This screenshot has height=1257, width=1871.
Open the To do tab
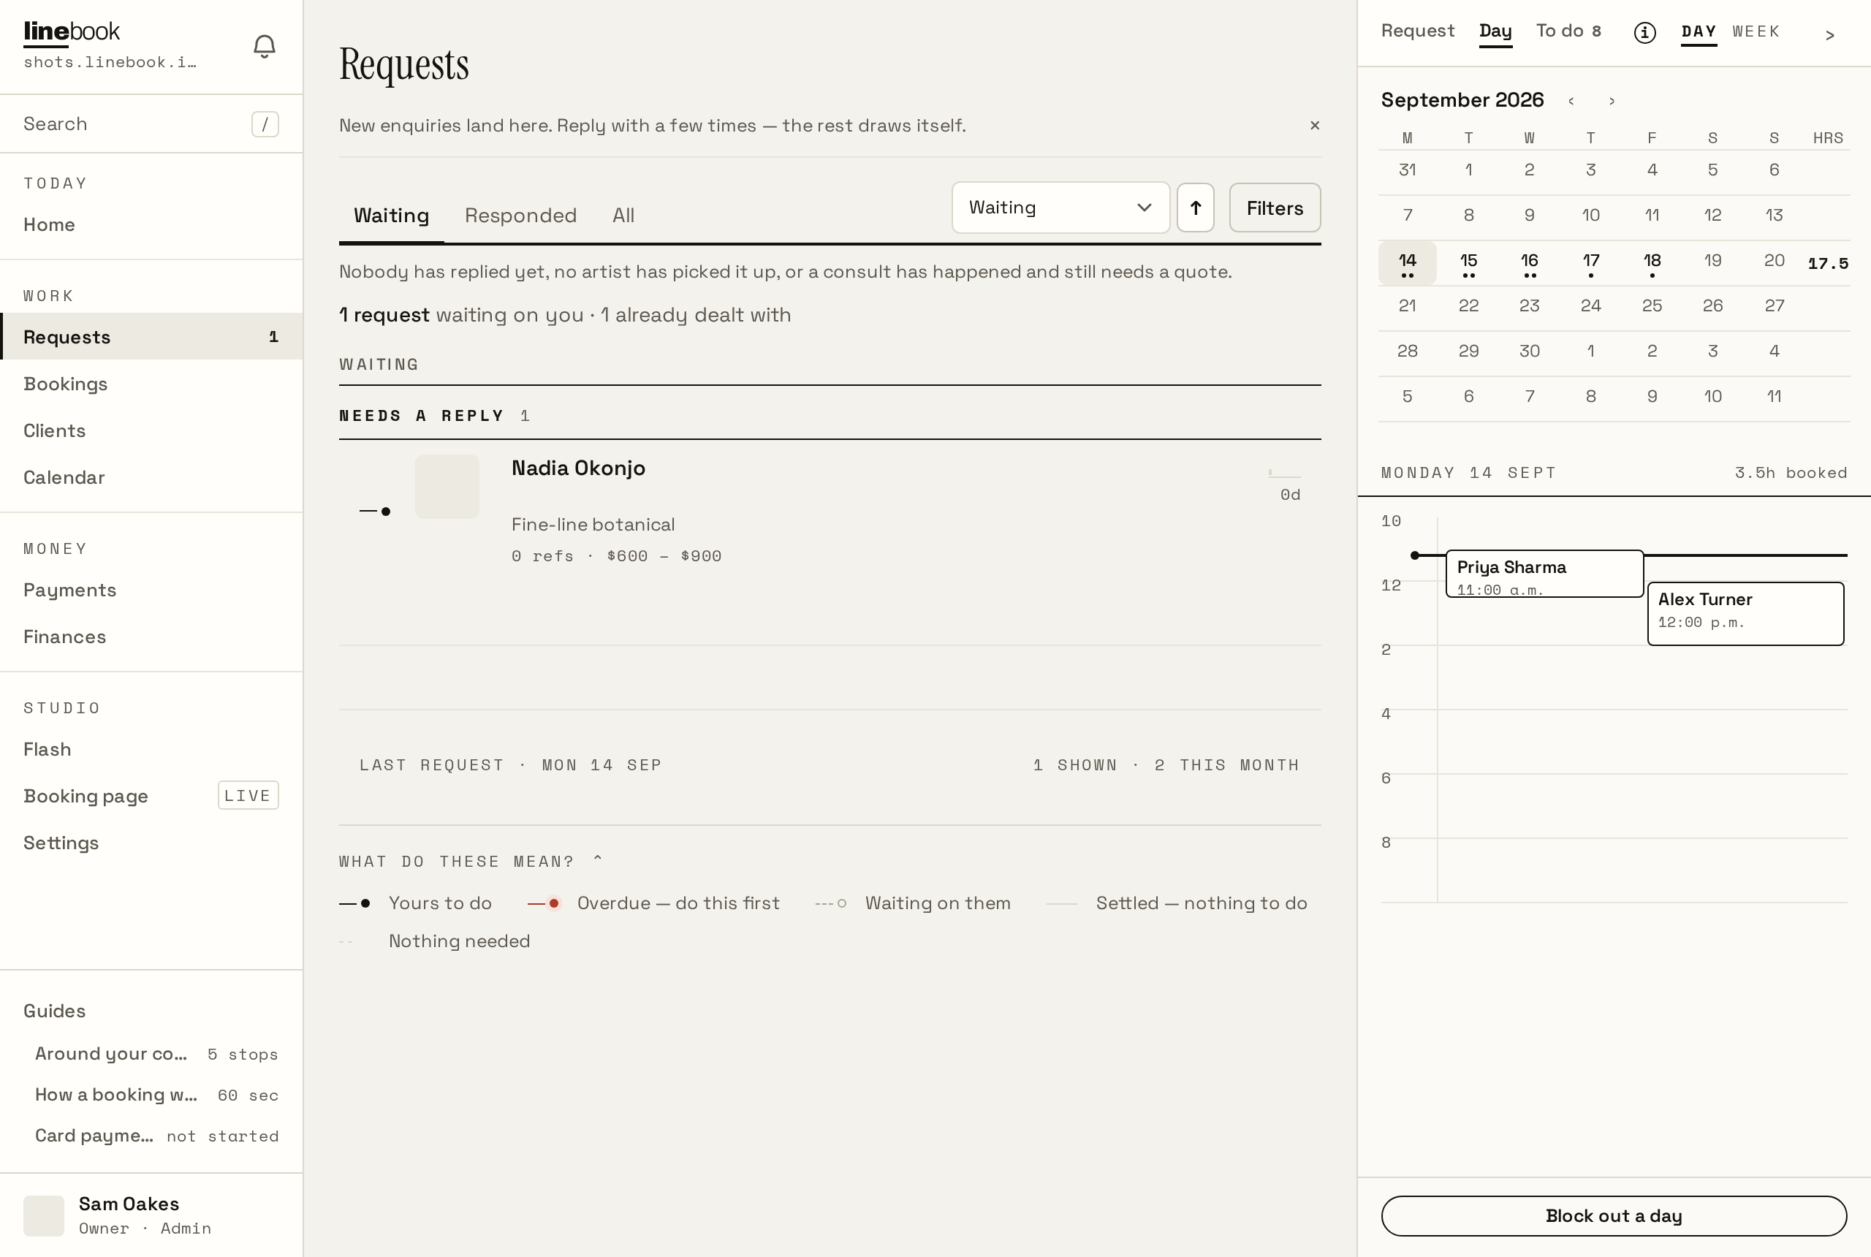click(1568, 31)
